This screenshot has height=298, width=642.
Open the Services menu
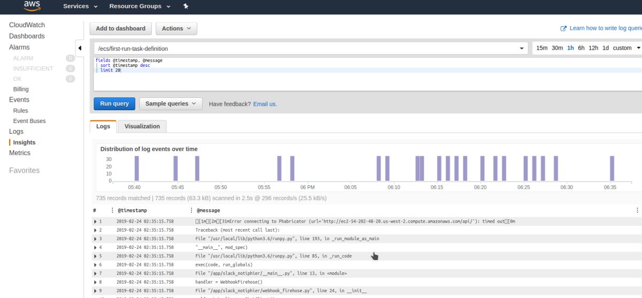click(x=80, y=6)
